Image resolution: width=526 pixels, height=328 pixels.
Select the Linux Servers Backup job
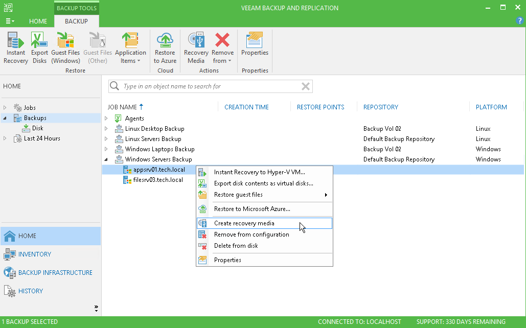tap(153, 139)
